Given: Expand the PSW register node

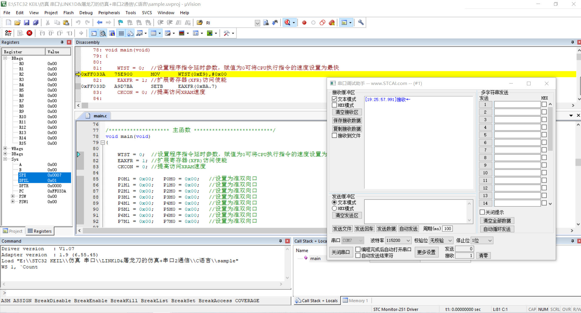Looking at the screenshot, I should pos(13,196).
